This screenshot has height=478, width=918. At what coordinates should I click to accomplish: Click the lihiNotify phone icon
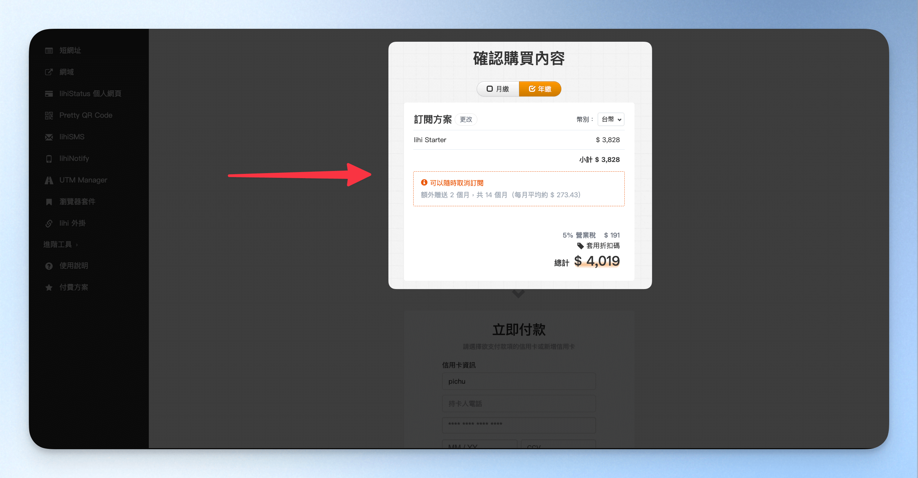coord(49,159)
